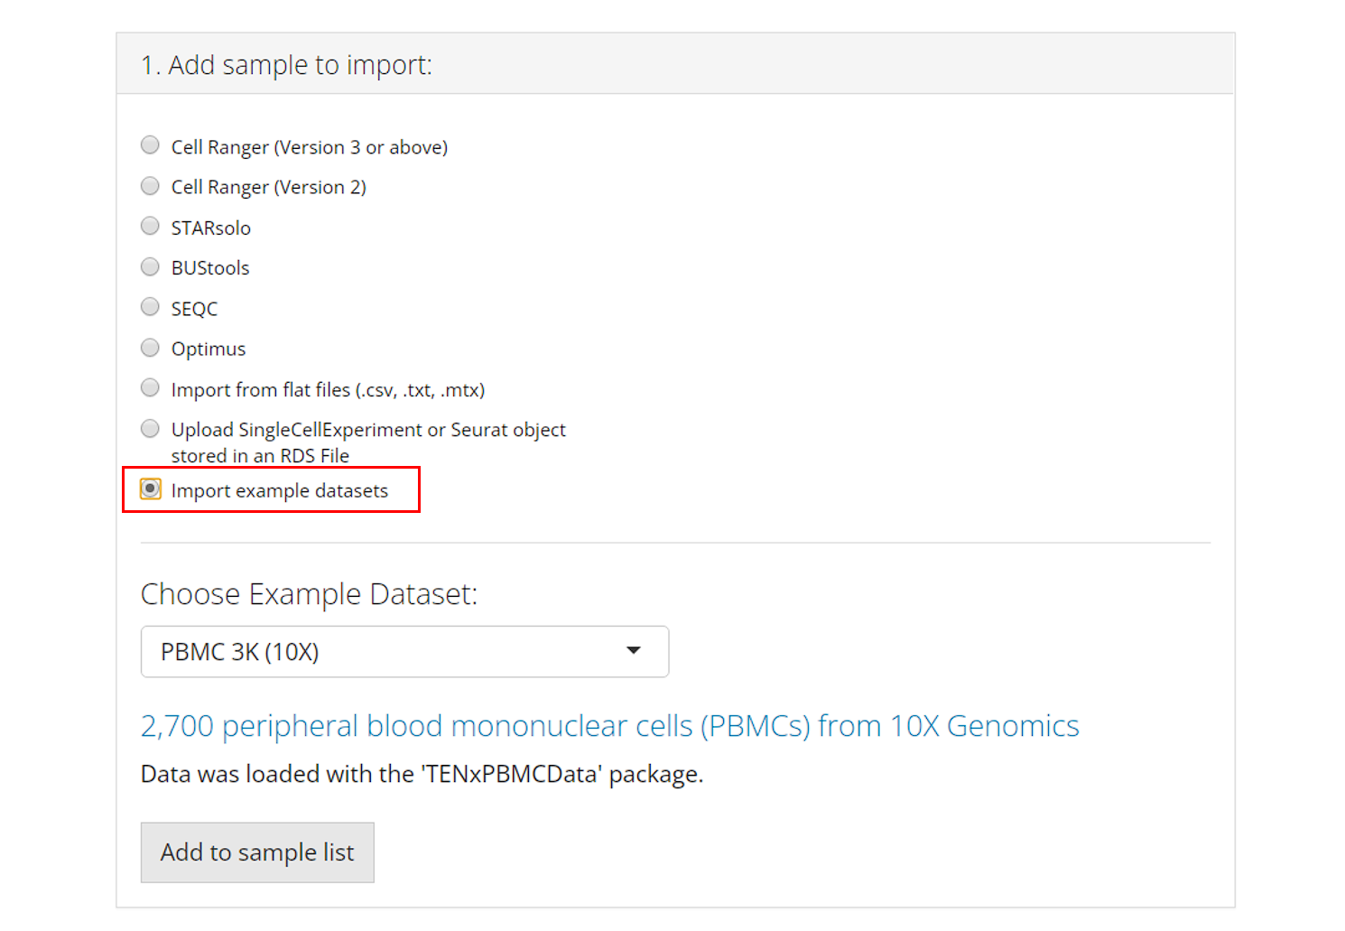1345x931 pixels.
Task: Choose Upload SingleCellExperiment or Seurat object radio
Action: (151, 428)
